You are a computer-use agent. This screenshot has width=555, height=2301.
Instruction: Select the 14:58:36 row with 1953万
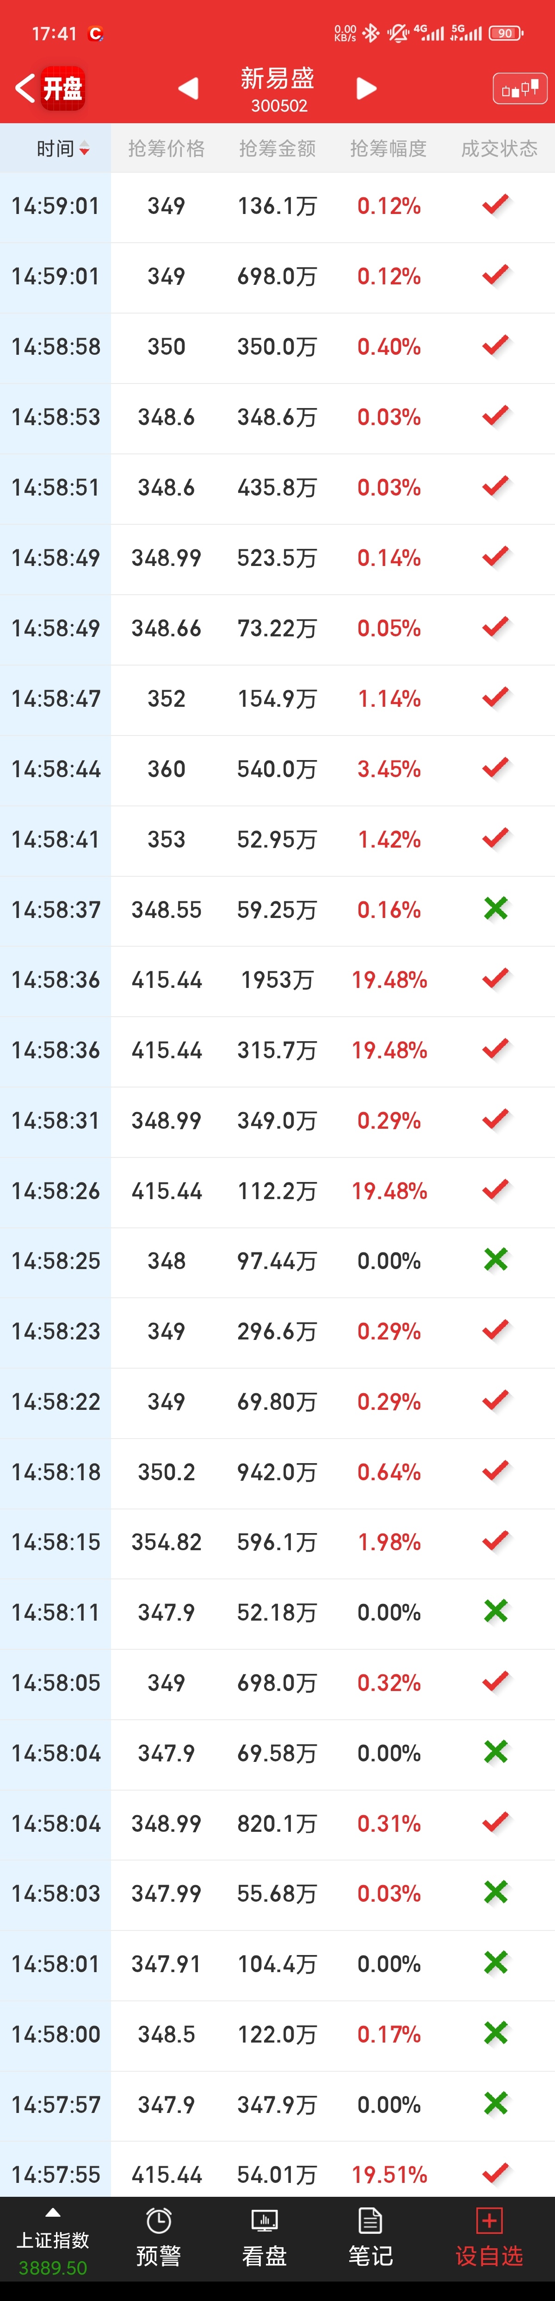[277, 980]
